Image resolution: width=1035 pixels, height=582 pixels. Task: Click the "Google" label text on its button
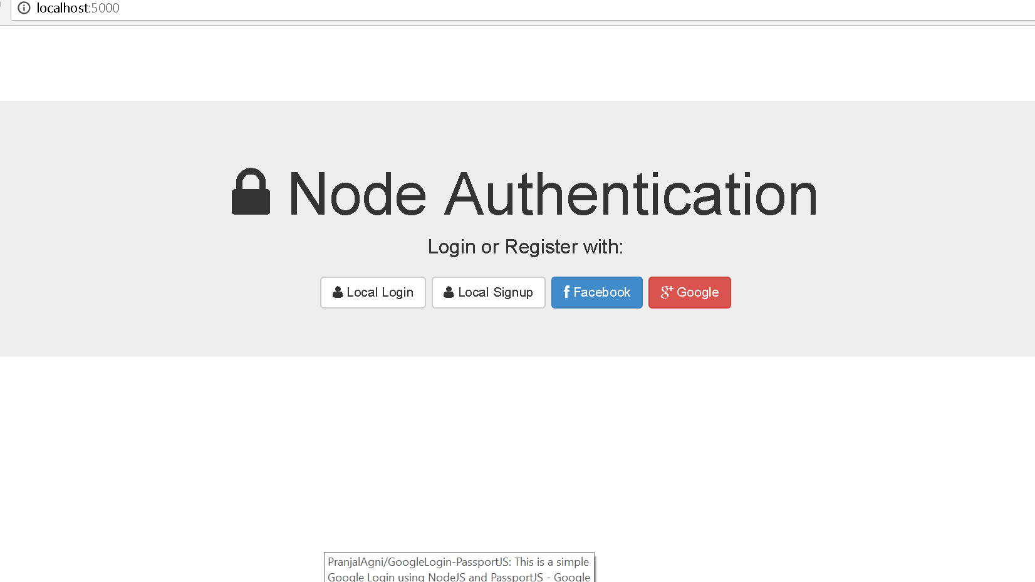pos(697,292)
